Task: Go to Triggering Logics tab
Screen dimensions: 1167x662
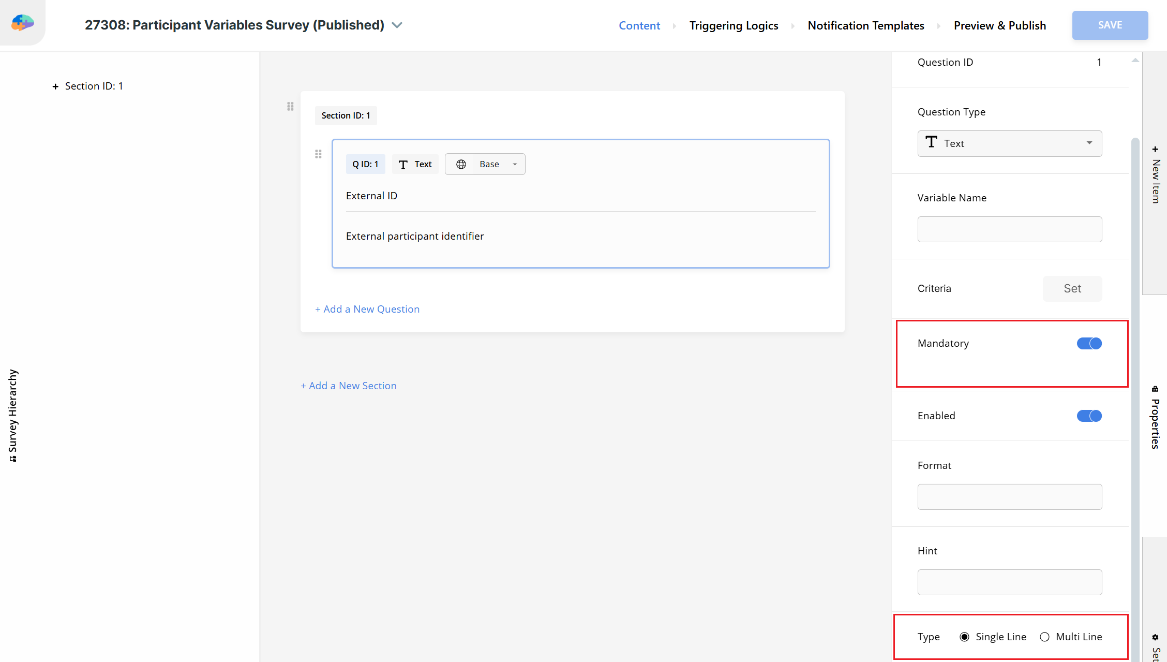Action: 733,25
